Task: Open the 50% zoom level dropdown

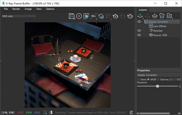Action: pyautogui.click(x=94, y=16)
